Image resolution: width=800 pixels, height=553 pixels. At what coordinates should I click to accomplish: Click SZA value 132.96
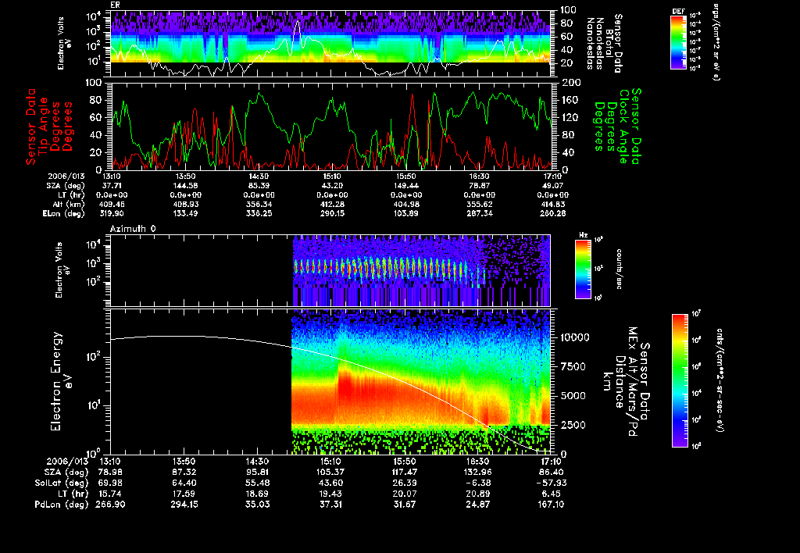pos(477,472)
